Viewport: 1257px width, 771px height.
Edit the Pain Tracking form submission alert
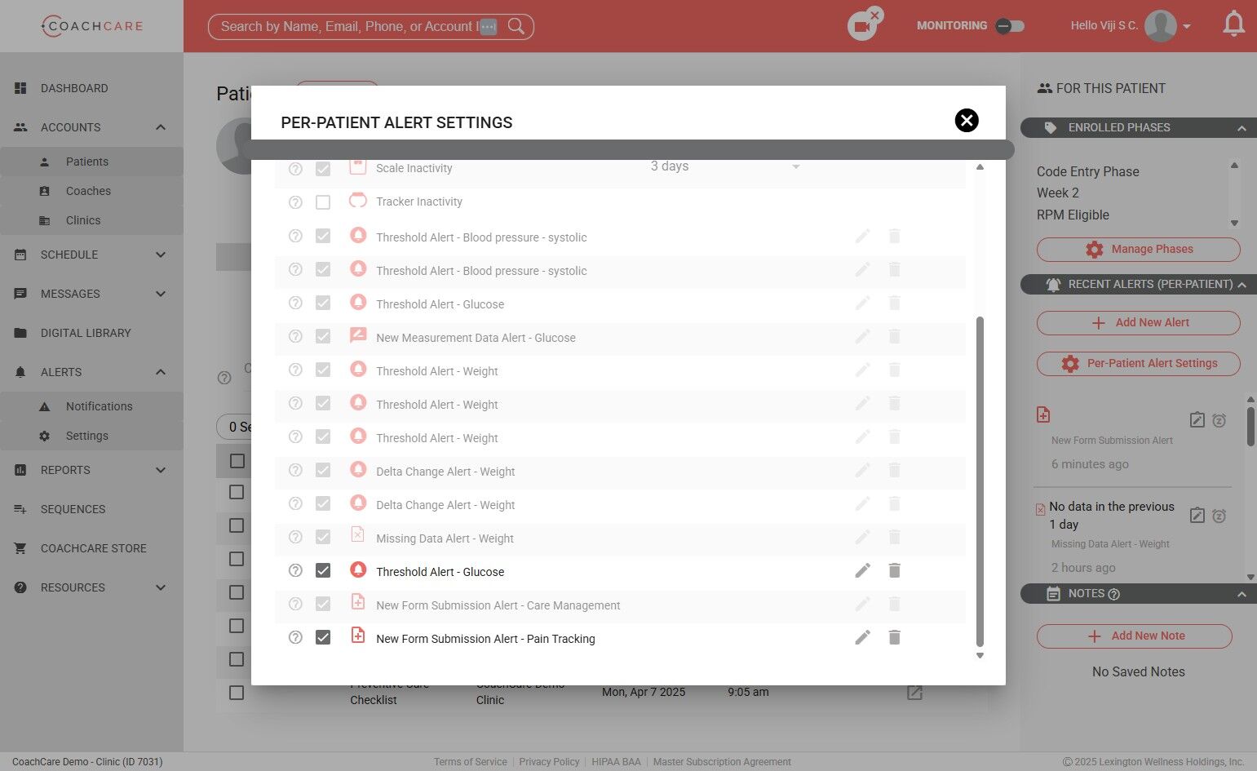coord(862,638)
